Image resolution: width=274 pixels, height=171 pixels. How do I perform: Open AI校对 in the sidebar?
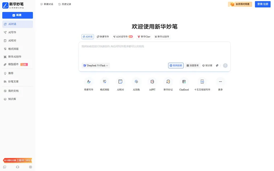coord(17,40)
